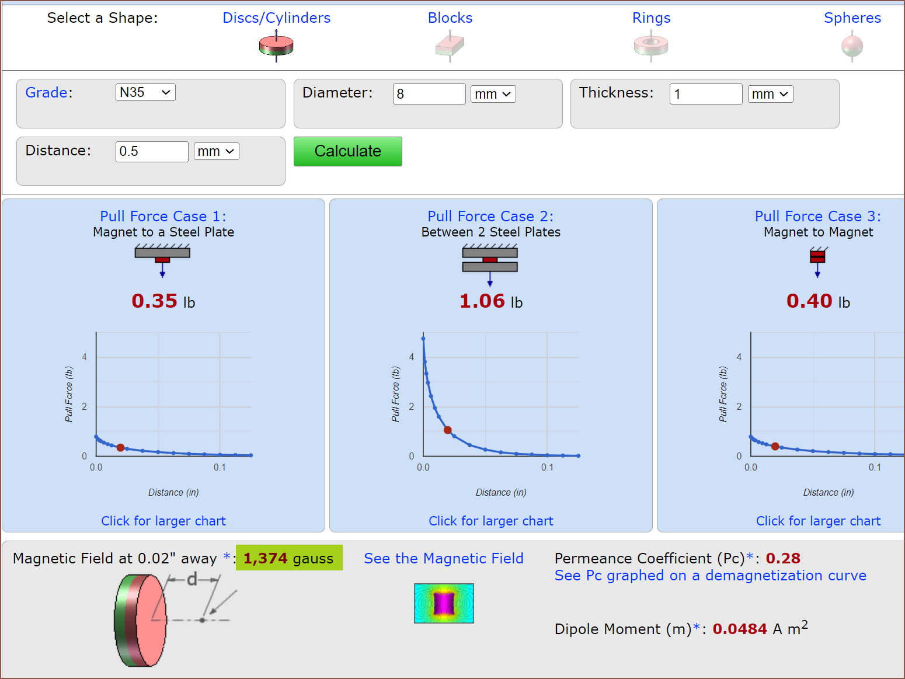Click the disc magnet distance illustration

[x=173, y=619]
